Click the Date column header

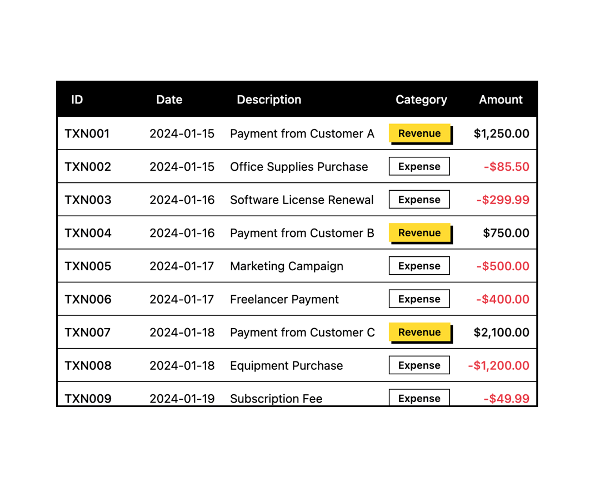click(169, 100)
